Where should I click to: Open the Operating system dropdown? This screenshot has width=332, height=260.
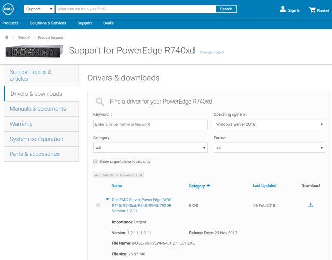coord(269,124)
